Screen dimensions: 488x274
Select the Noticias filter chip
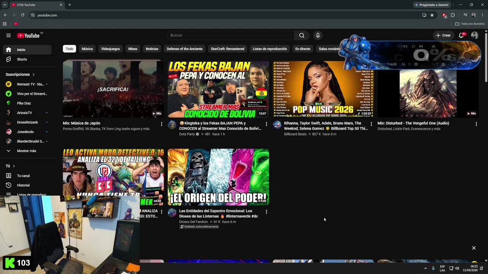[152, 49]
